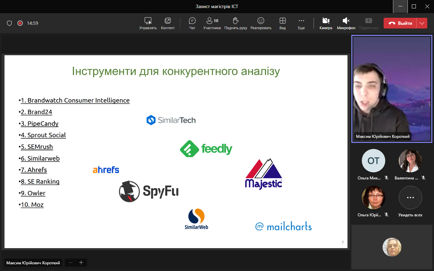Minimize the meeting window
This screenshot has height=271, width=434.
tap(400, 6)
